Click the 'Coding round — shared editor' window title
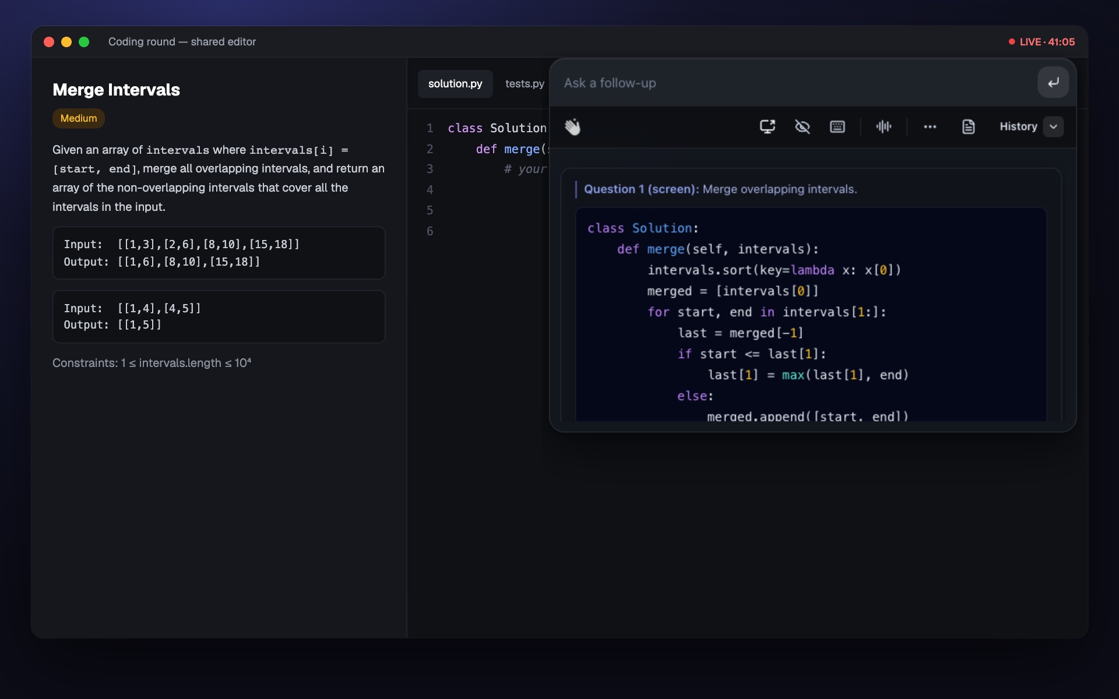The height and width of the screenshot is (699, 1119). click(x=182, y=42)
